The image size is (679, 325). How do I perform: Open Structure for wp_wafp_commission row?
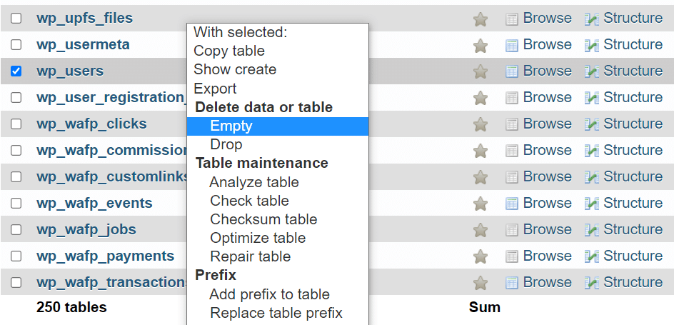point(633,151)
